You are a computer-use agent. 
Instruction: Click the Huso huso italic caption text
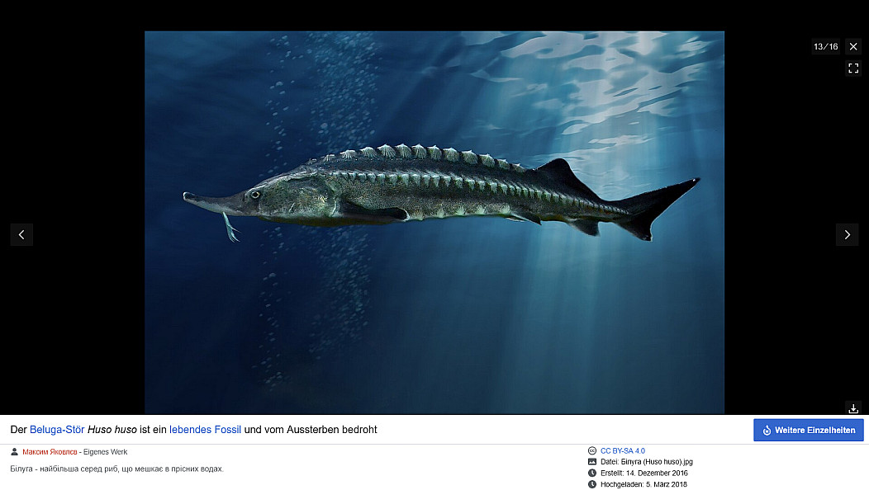(x=114, y=430)
